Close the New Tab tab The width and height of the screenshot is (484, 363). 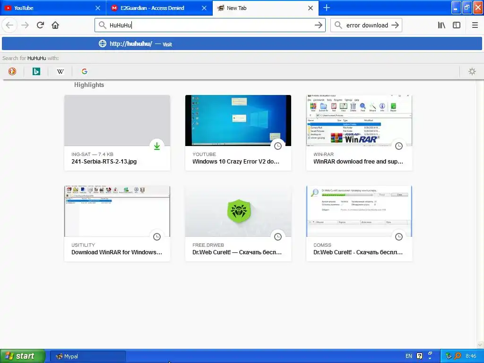(x=311, y=8)
